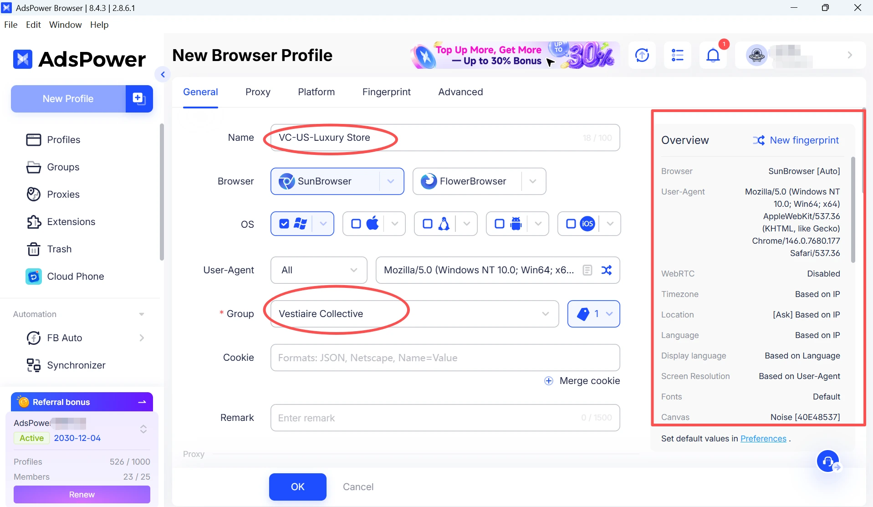Click the Overview panel scrollbar

tap(853, 210)
